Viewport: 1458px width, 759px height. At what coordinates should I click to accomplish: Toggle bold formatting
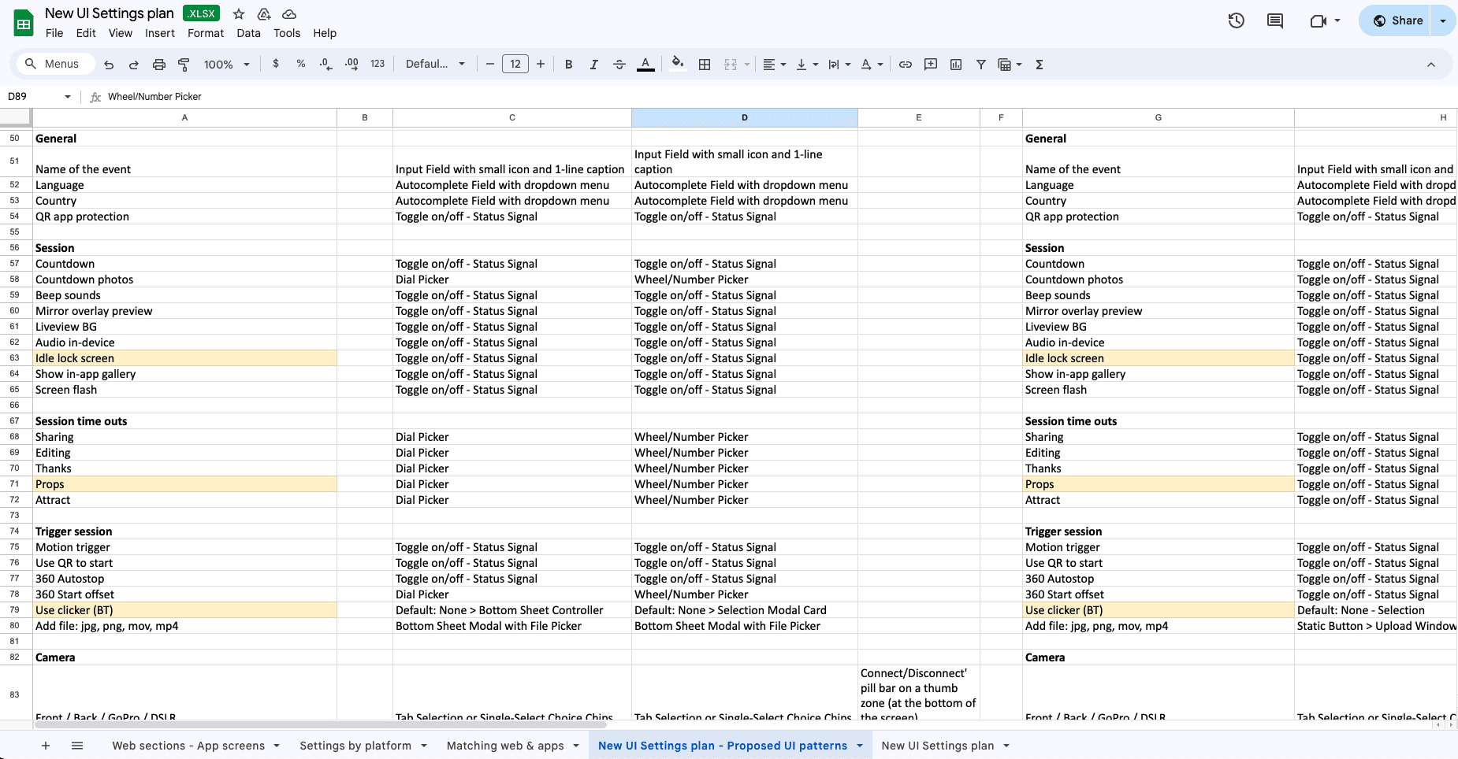[x=569, y=65]
